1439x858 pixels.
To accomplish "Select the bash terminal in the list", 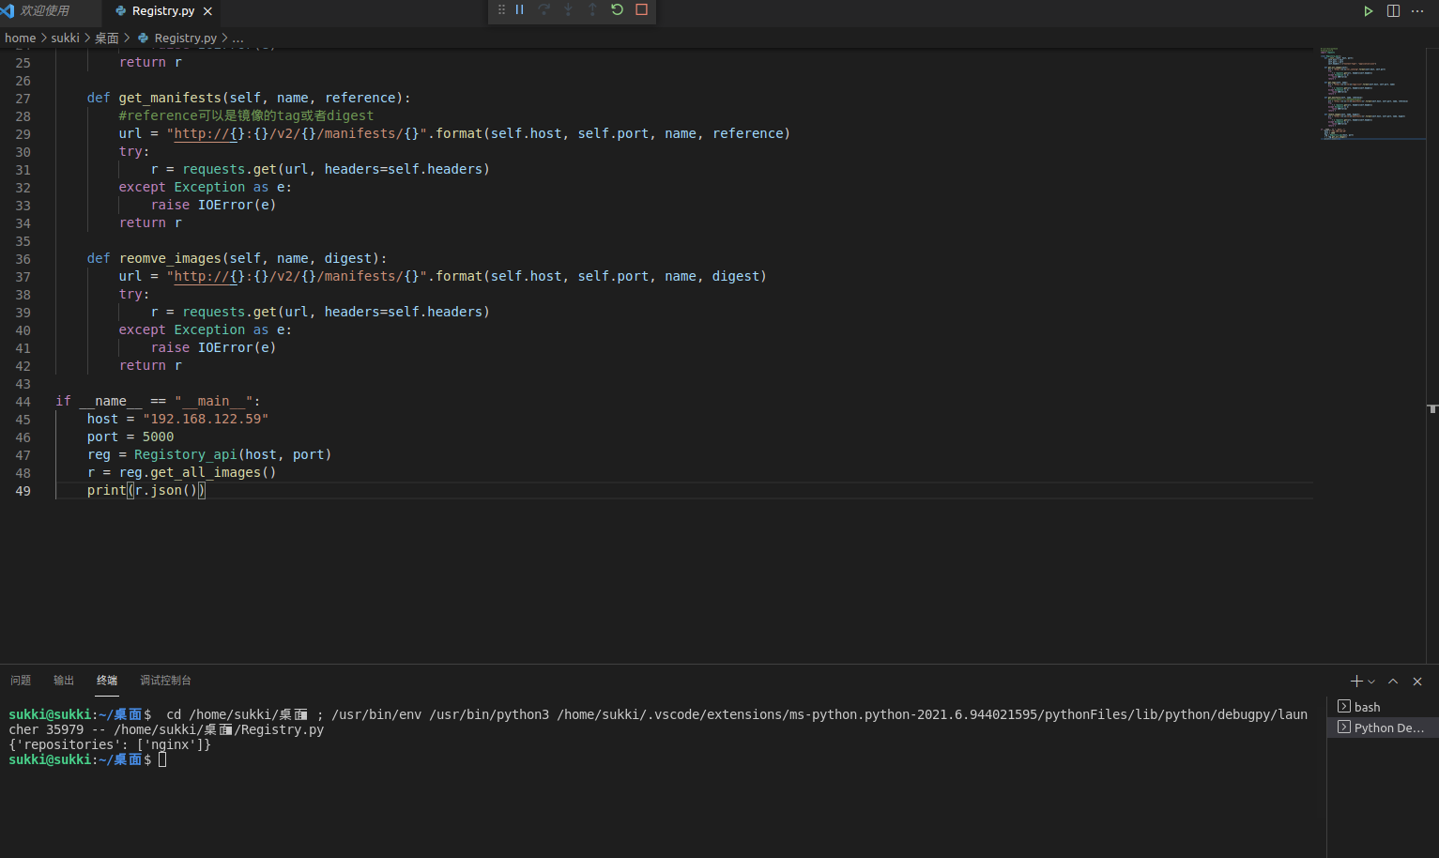I will pos(1383,707).
